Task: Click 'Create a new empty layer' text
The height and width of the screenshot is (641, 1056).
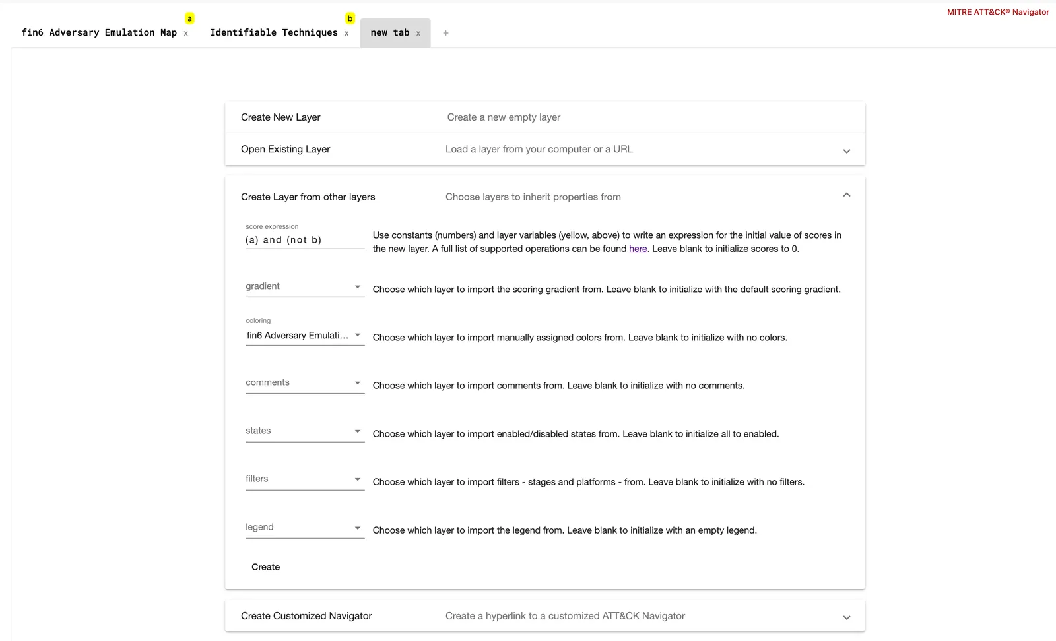Action: coord(504,117)
